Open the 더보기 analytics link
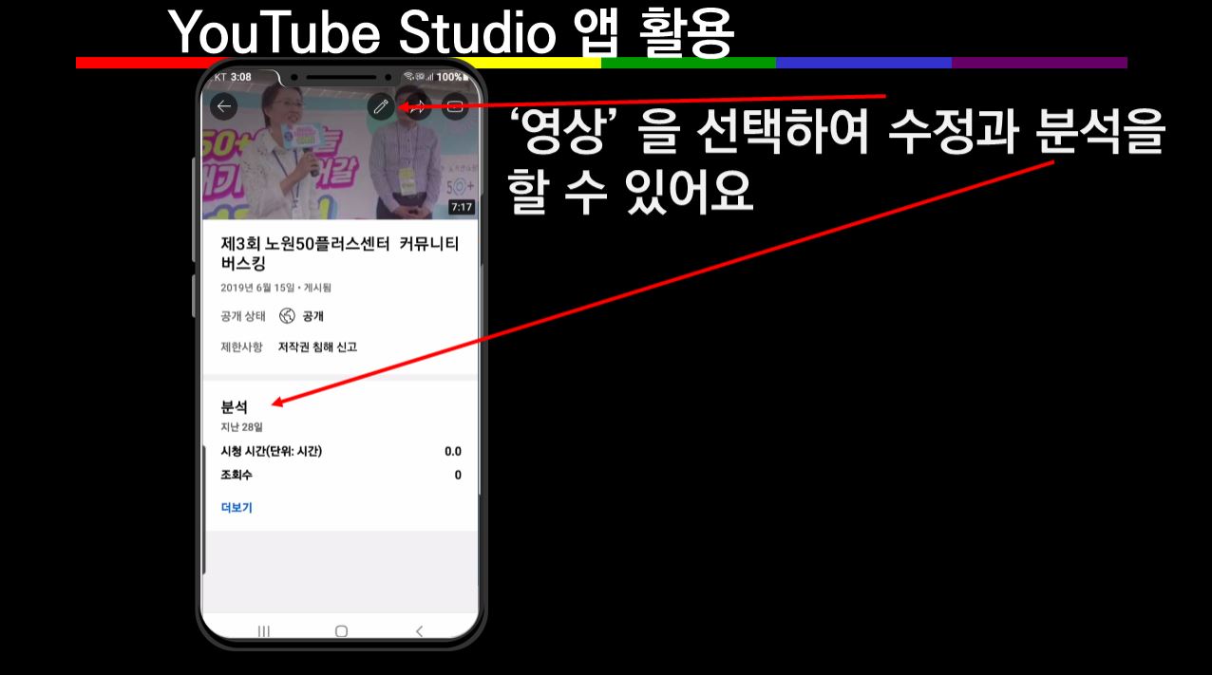 tap(237, 508)
